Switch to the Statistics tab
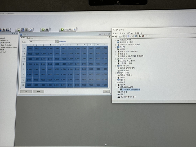Image resolution: width=196 pixels, height=147 pixels. (x=30, y=38)
